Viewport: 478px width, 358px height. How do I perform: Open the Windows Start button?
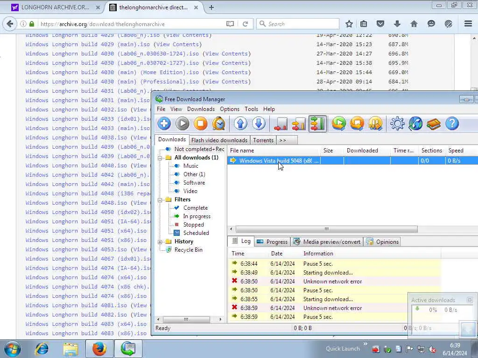[13, 349]
